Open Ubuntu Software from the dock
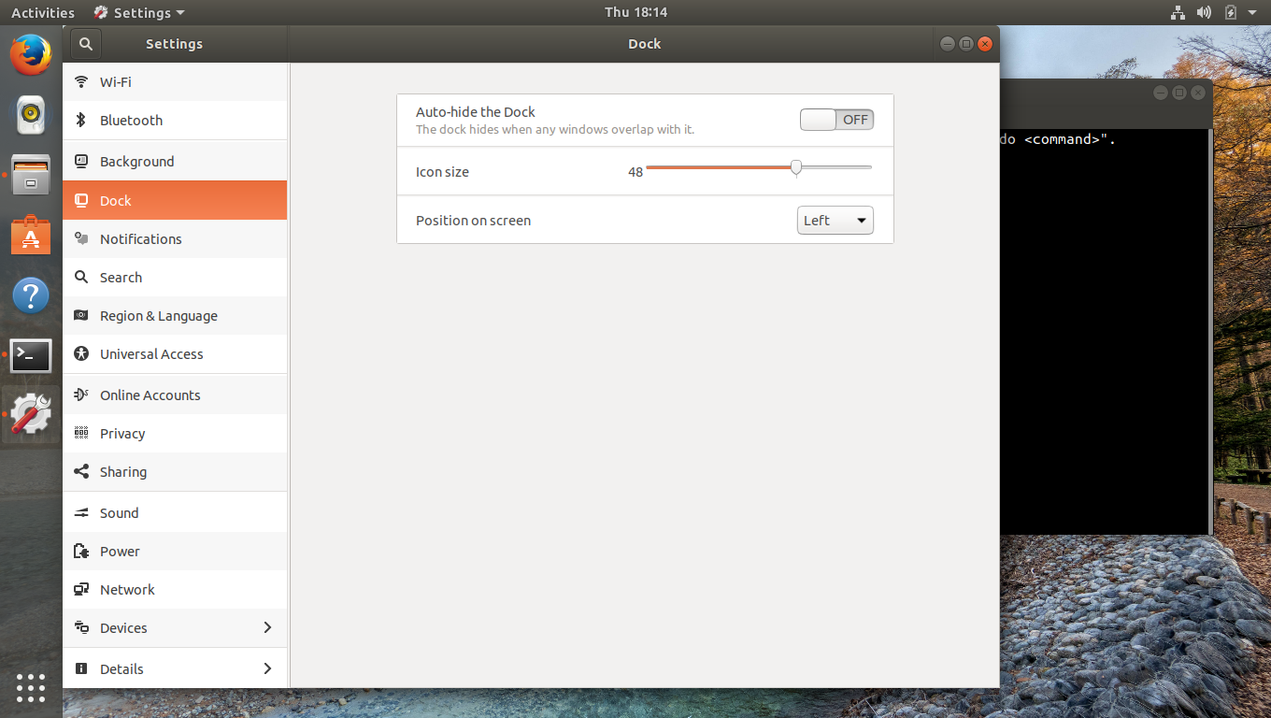Image resolution: width=1271 pixels, height=718 pixels. tap(31, 236)
